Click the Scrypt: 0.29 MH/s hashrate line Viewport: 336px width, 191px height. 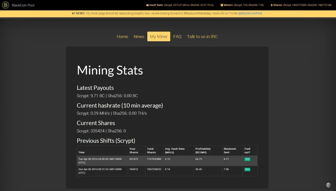pyautogui.click(x=112, y=113)
